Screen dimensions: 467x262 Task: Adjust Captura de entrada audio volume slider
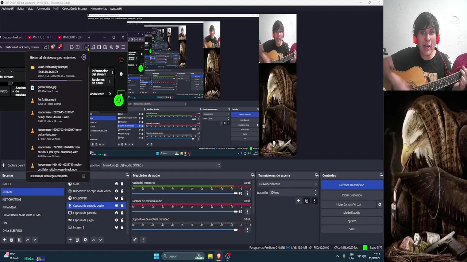185,211
